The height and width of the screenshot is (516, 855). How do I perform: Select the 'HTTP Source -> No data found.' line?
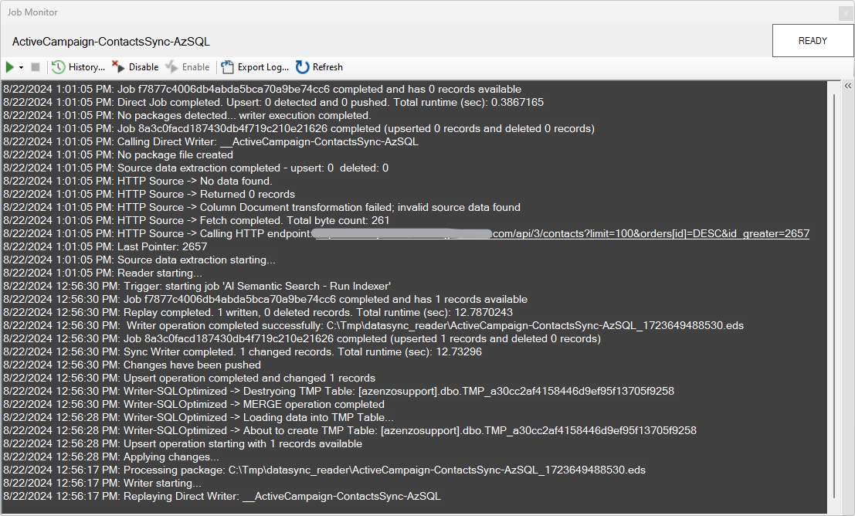point(138,181)
